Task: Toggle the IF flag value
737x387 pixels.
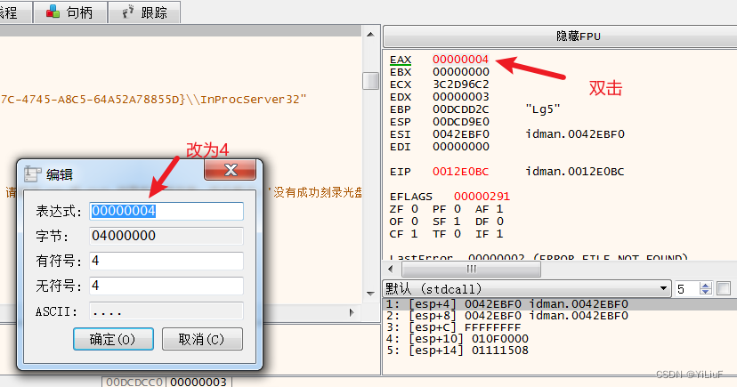Action: (x=499, y=234)
